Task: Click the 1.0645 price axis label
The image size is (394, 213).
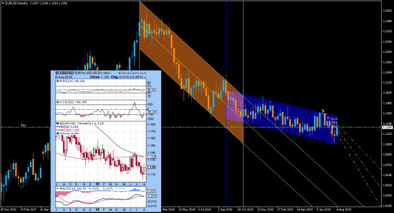Action: tap(387, 175)
